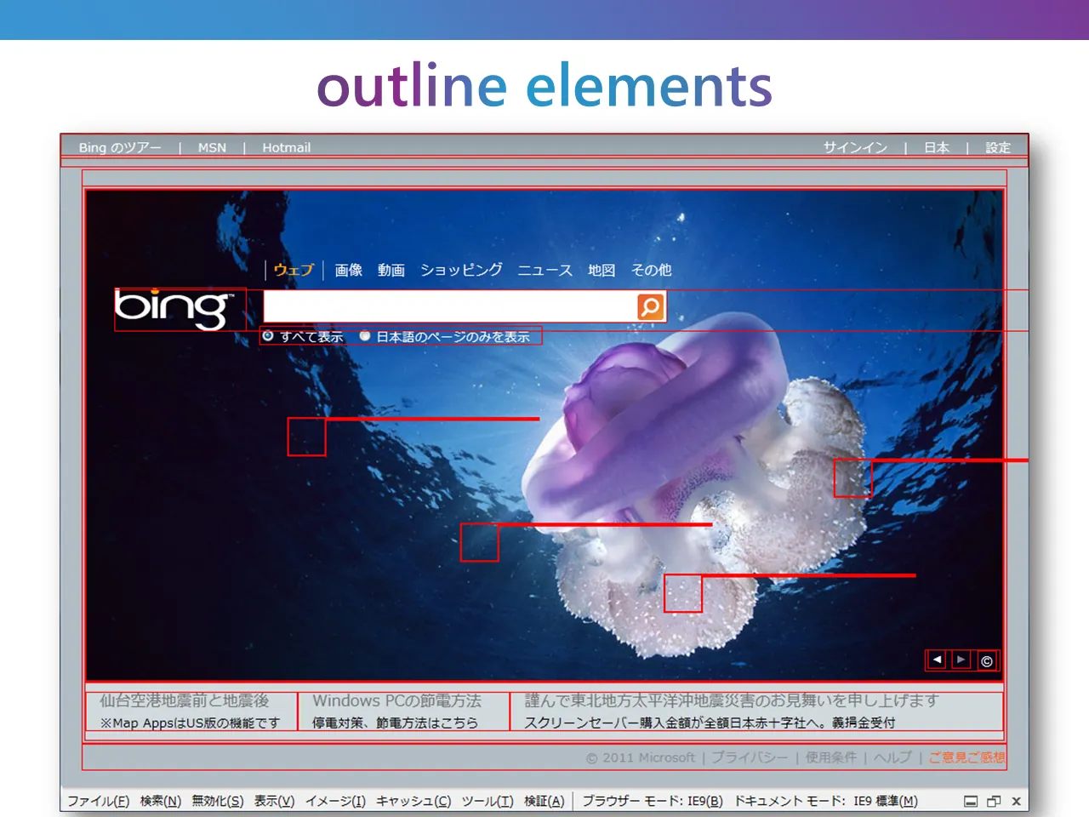
Task: Open the 表示(V) menu
Action: [274, 801]
